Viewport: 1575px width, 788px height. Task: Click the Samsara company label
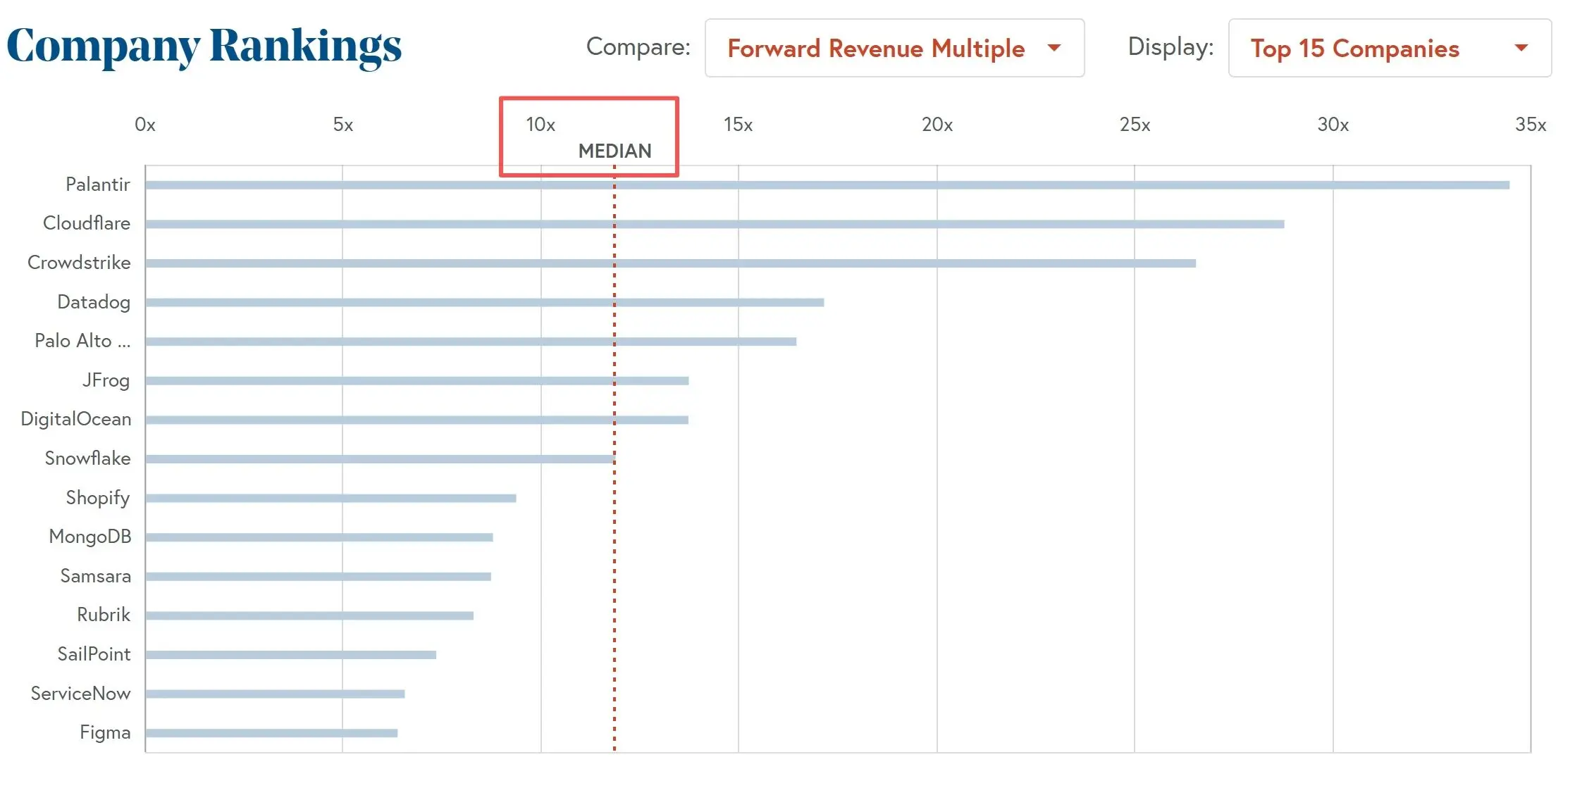point(96,576)
